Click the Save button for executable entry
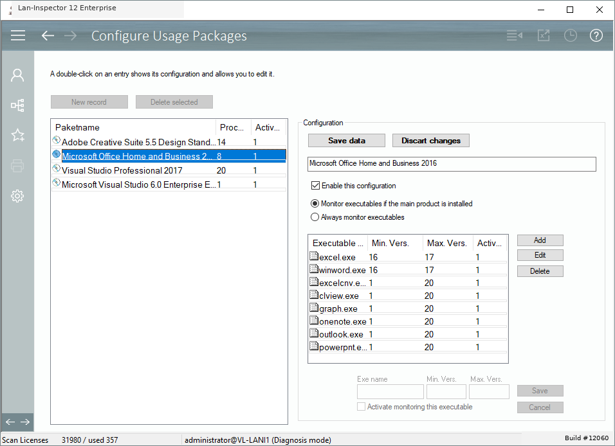 tap(540, 391)
